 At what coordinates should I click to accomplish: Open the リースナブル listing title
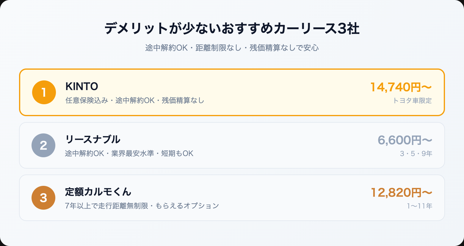(93, 139)
